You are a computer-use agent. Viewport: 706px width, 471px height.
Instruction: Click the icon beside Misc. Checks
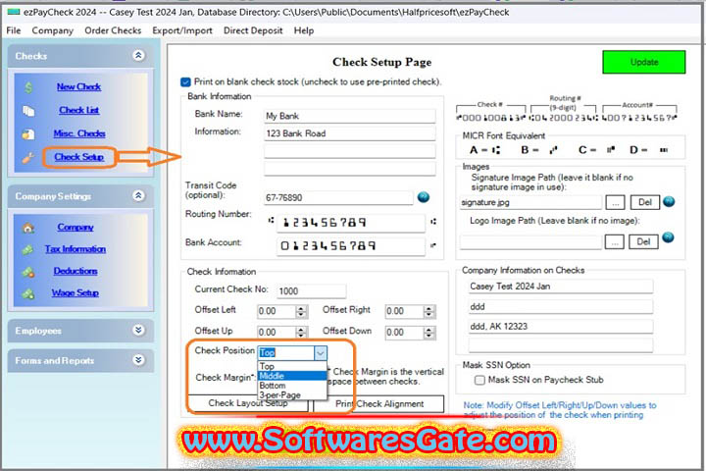click(27, 133)
